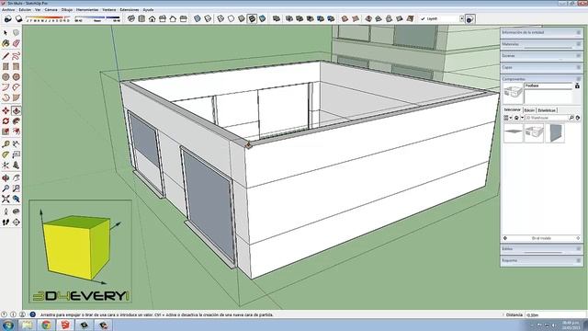Switch to Edición tab in Componentes
Viewport: 588px width, 331px height.
[x=529, y=110]
